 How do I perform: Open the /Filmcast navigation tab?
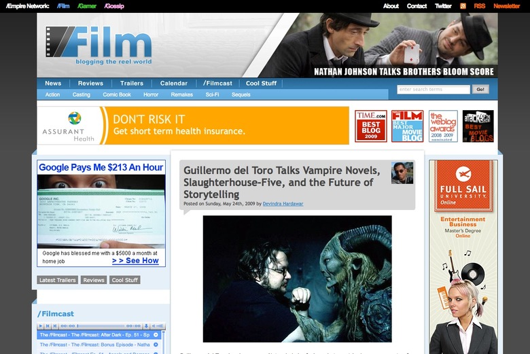pos(217,83)
